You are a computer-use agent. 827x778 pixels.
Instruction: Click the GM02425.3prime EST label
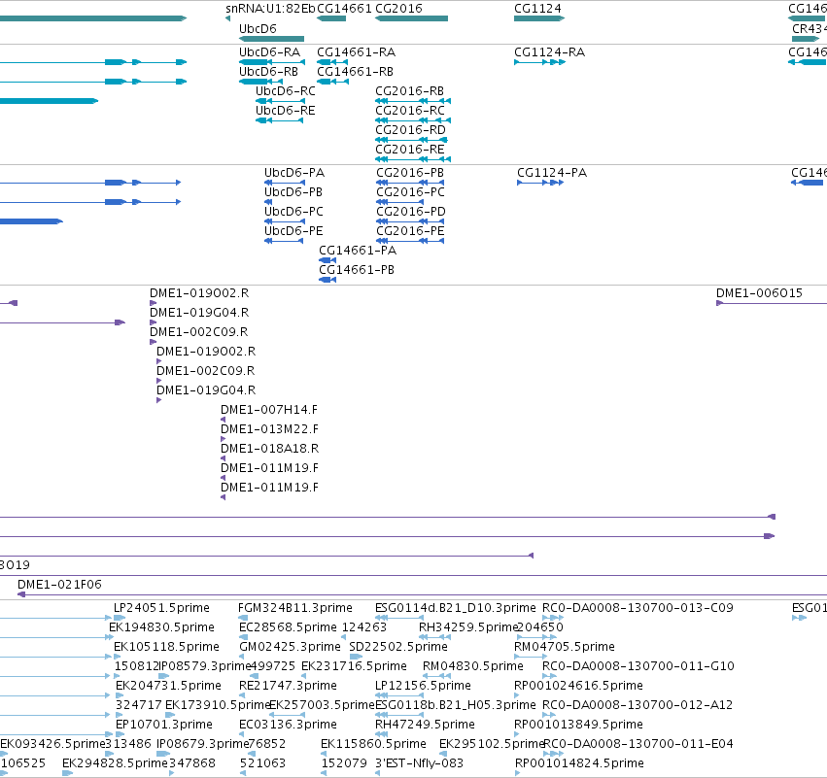[291, 647]
